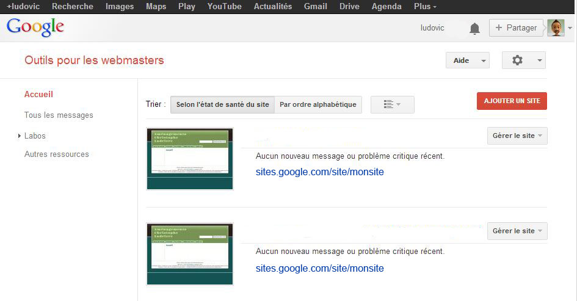577x301 pixels.
Task: Click the Outils pour les webmasters title
Action: 94,60
